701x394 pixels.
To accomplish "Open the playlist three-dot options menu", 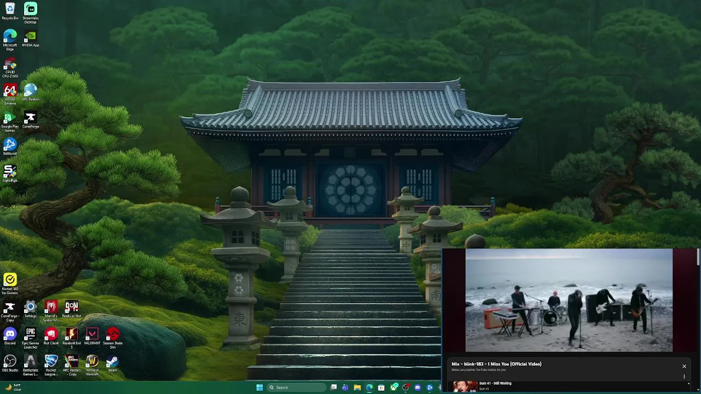I will [x=684, y=376].
